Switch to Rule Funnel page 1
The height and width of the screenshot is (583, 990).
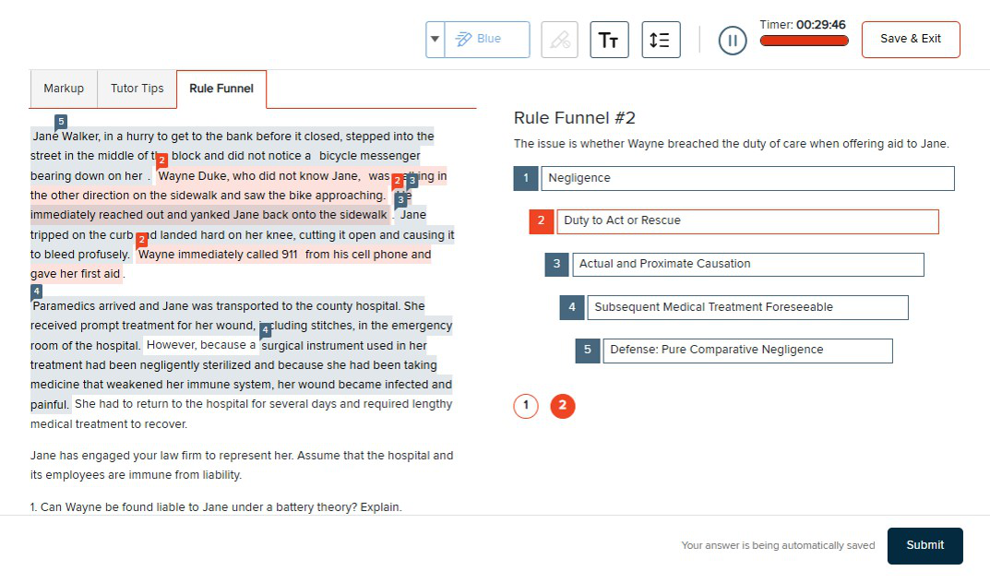pos(525,406)
